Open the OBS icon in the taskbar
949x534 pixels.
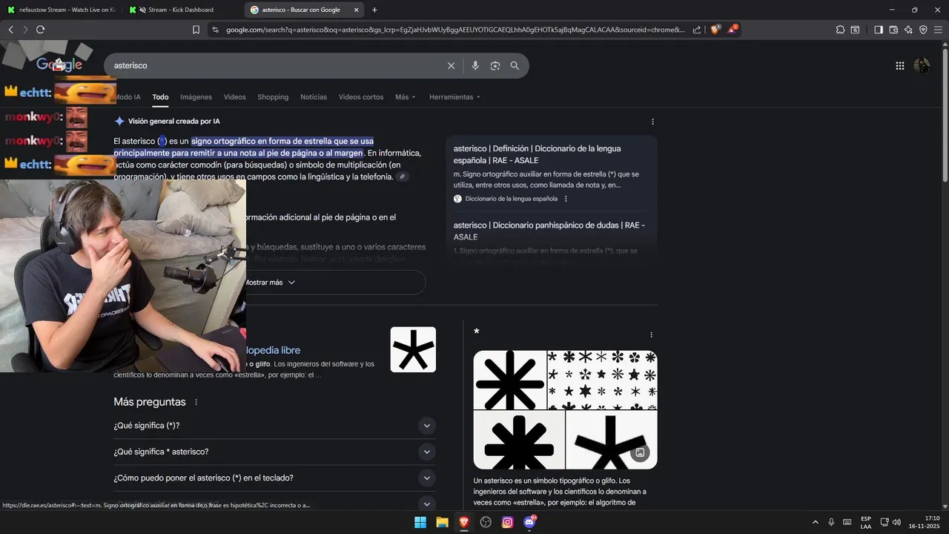pos(486,522)
